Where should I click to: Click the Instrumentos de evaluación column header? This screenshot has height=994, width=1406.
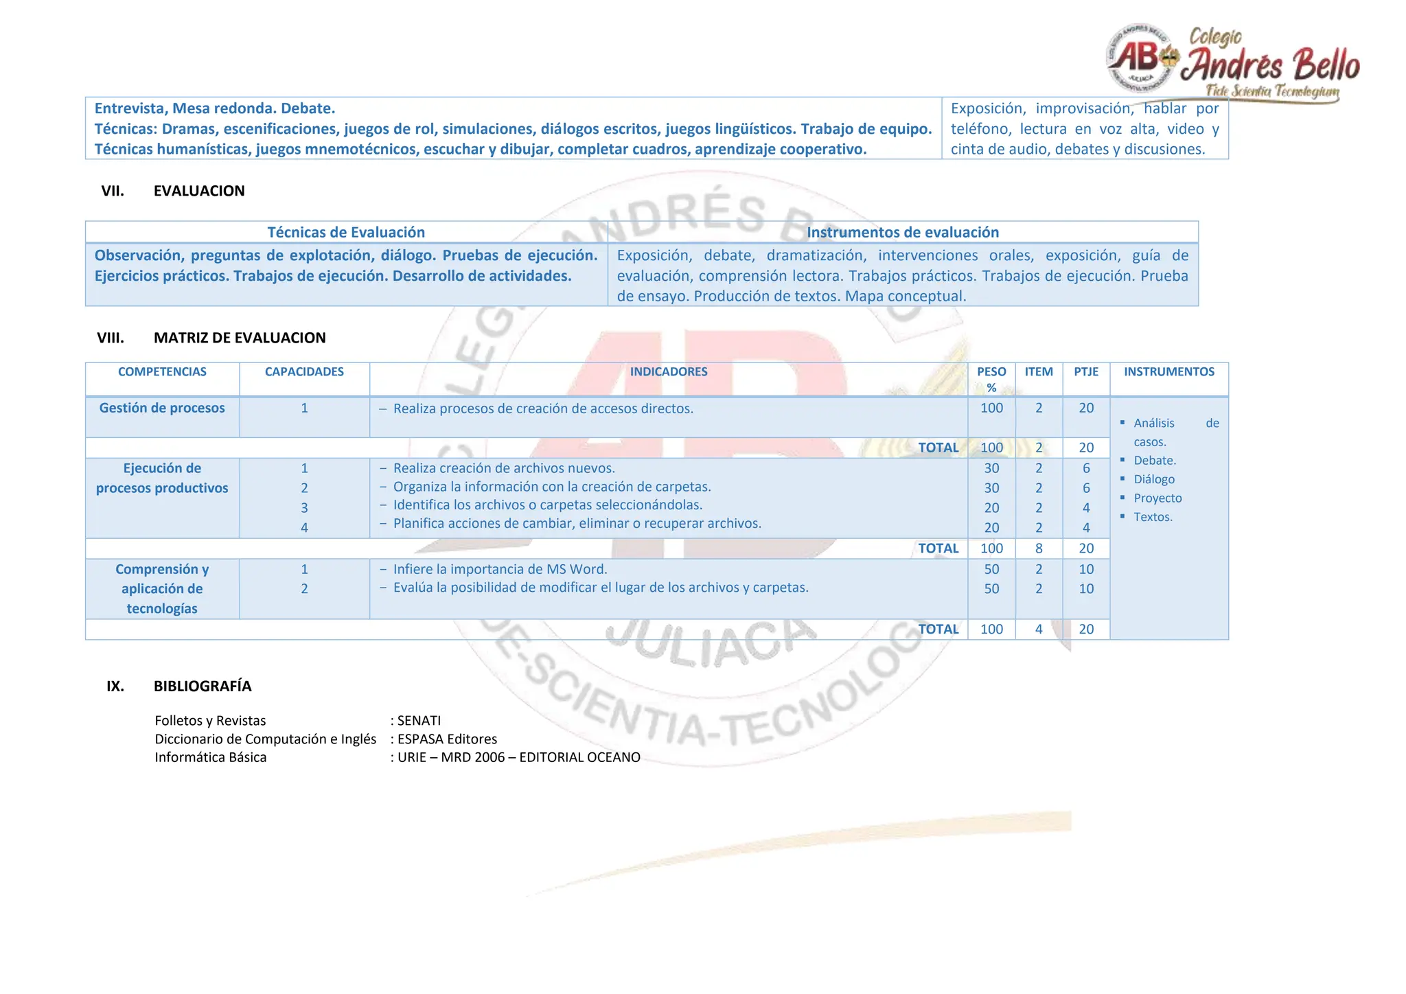click(x=902, y=232)
